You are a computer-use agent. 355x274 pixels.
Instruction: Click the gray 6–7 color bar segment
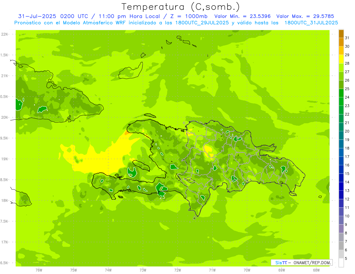(341, 246)
